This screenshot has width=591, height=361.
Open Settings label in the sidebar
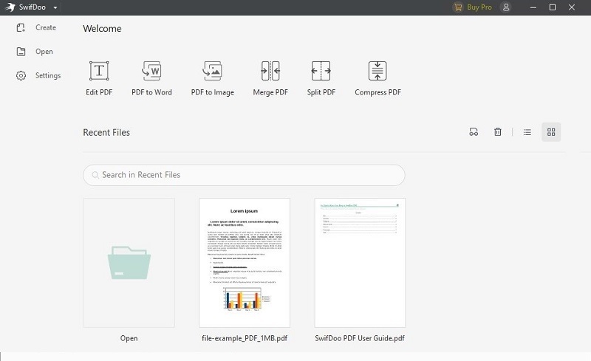[48, 75]
